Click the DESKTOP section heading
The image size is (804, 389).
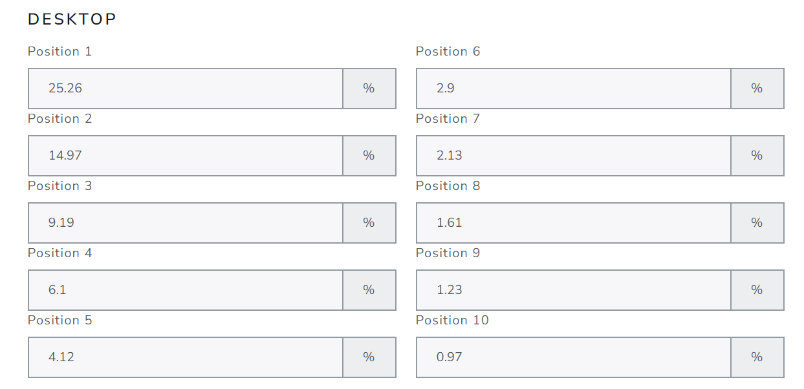[x=72, y=19]
